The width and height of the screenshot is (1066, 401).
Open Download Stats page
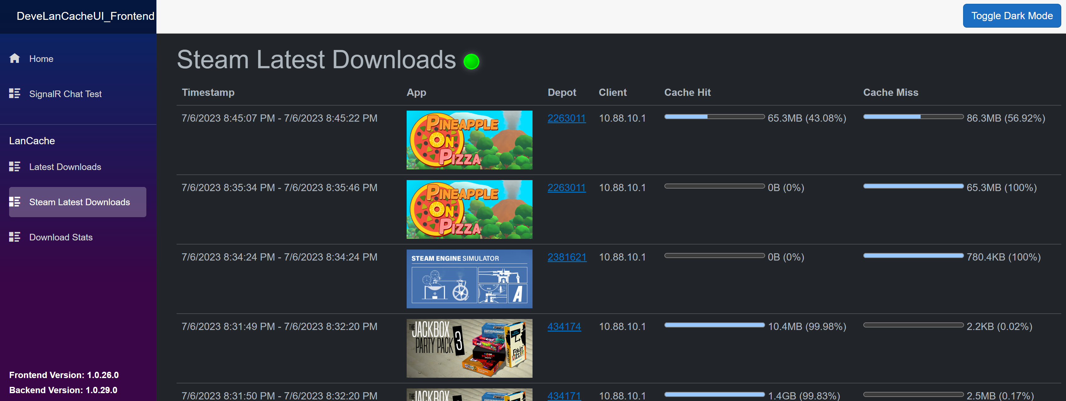tap(60, 237)
